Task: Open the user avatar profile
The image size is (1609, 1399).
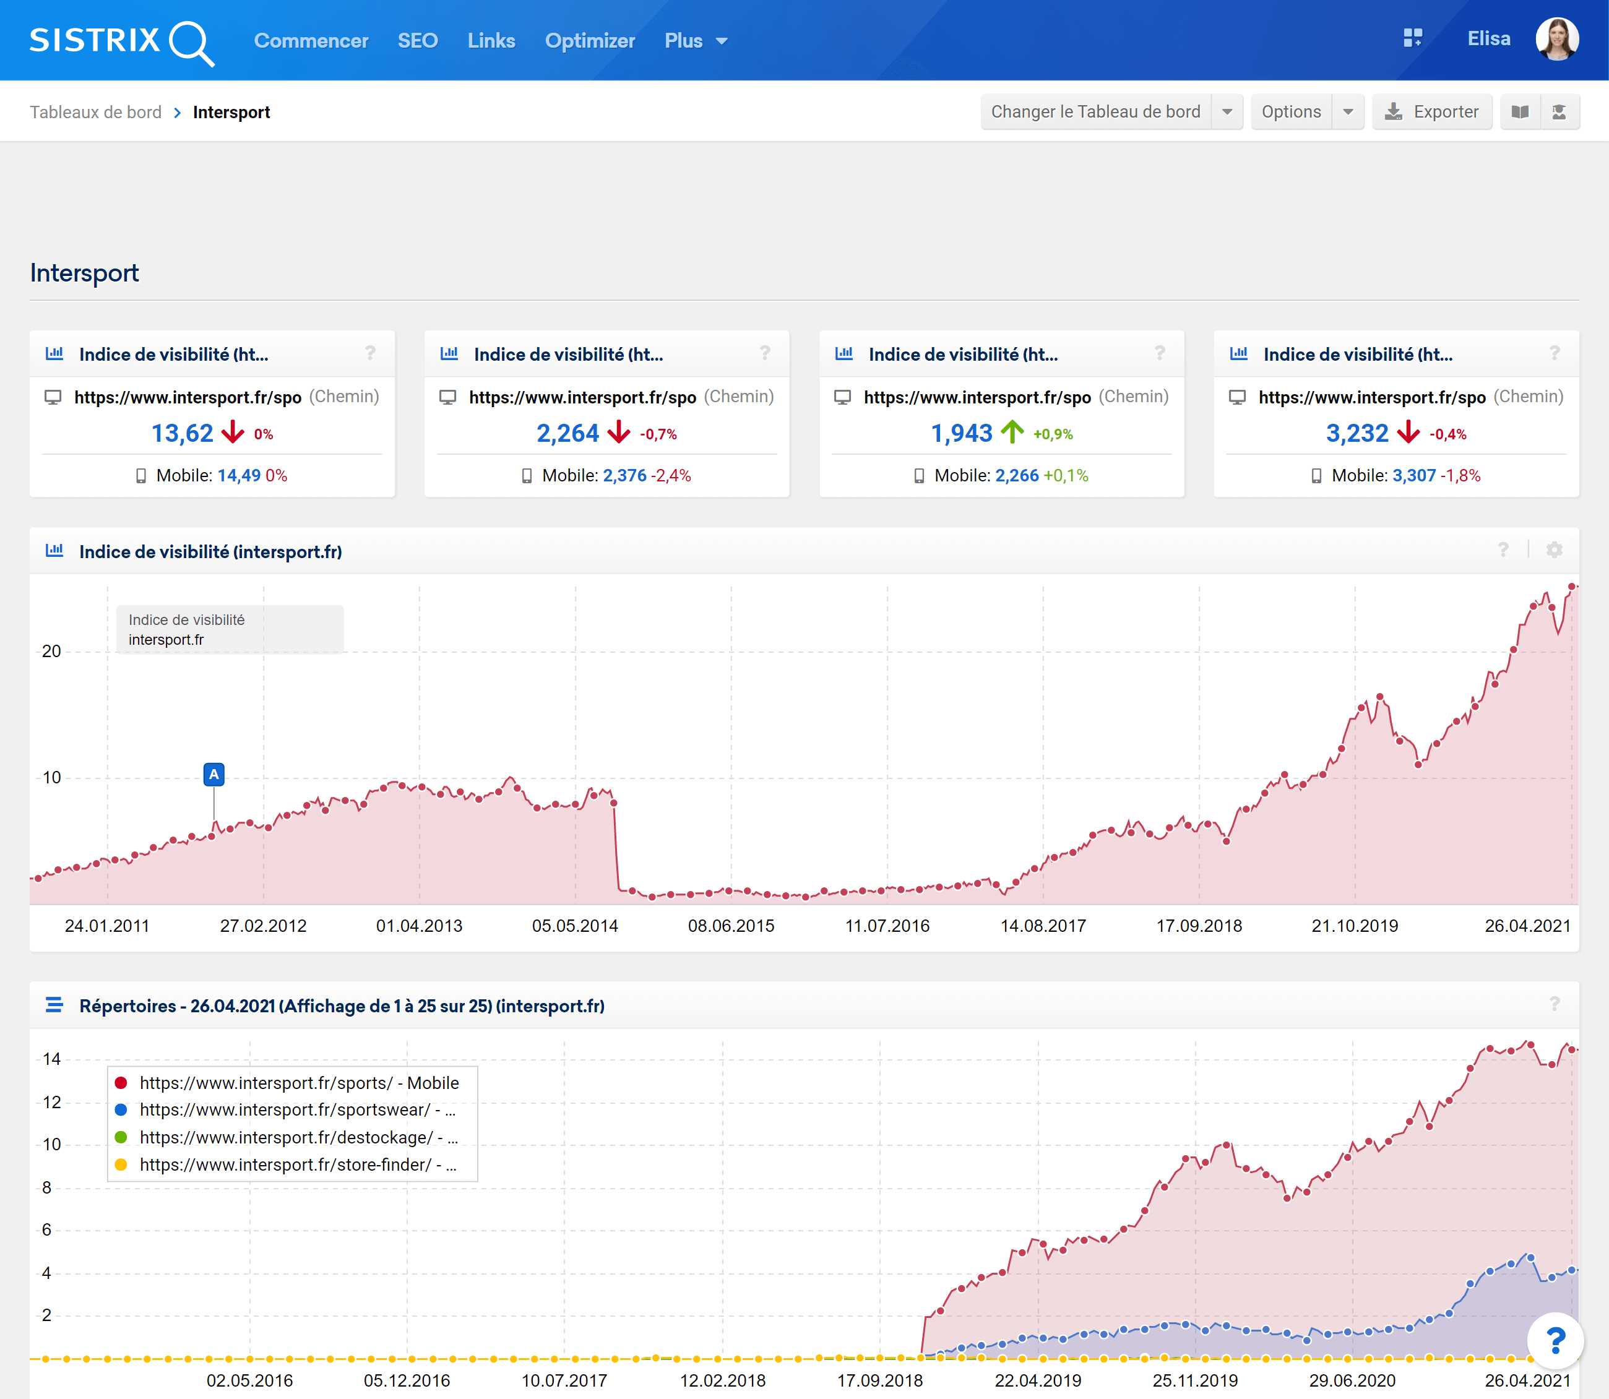Action: click(x=1556, y=39)
